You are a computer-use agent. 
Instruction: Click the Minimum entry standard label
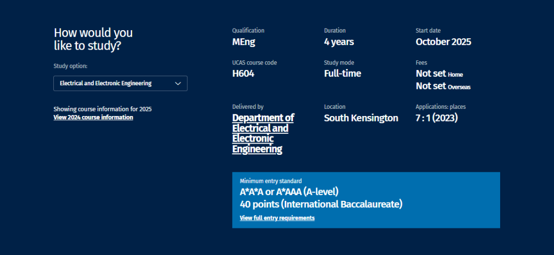(271, 181)
